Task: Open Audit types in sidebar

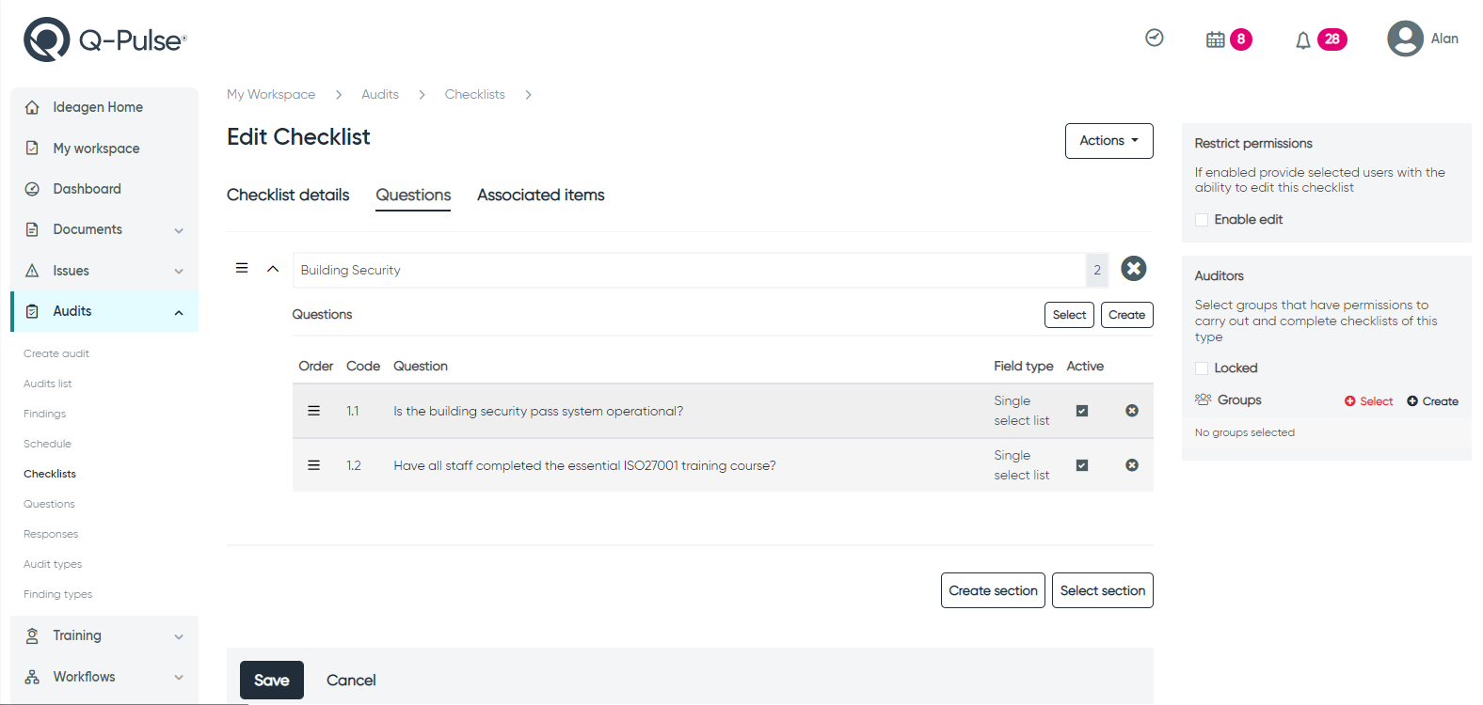Action: tap(53, 564)
